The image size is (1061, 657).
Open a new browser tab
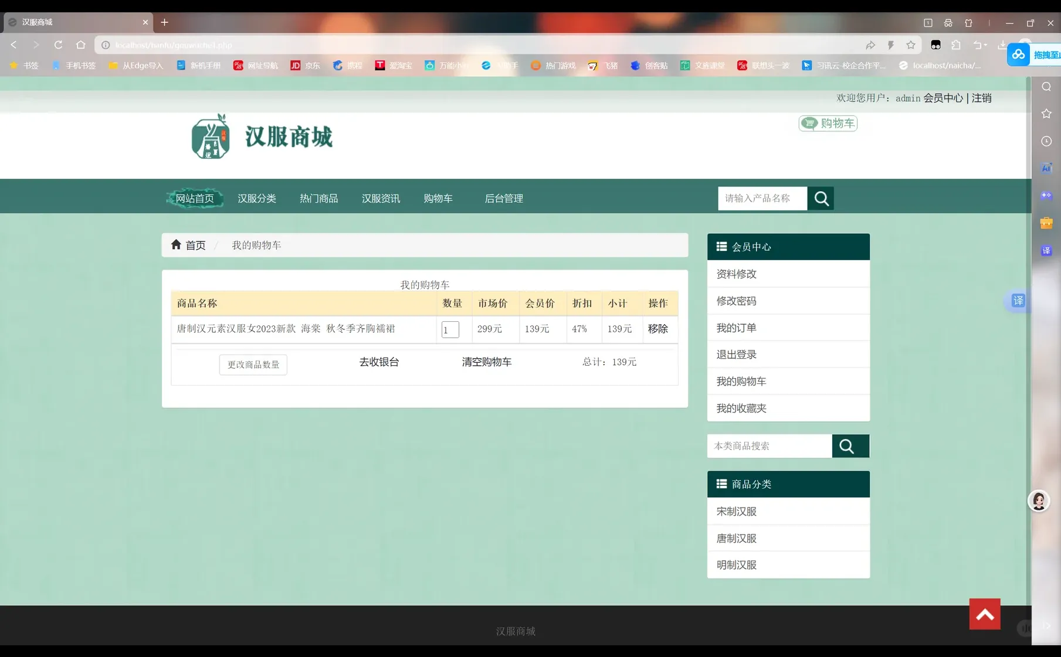pyautogui.click(x=165, y=22)
